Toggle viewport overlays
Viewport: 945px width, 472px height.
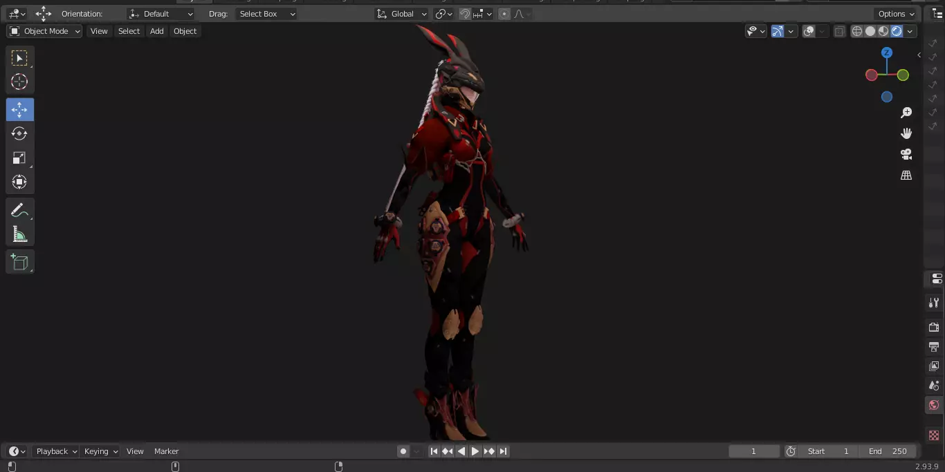[x=809, y=31]
